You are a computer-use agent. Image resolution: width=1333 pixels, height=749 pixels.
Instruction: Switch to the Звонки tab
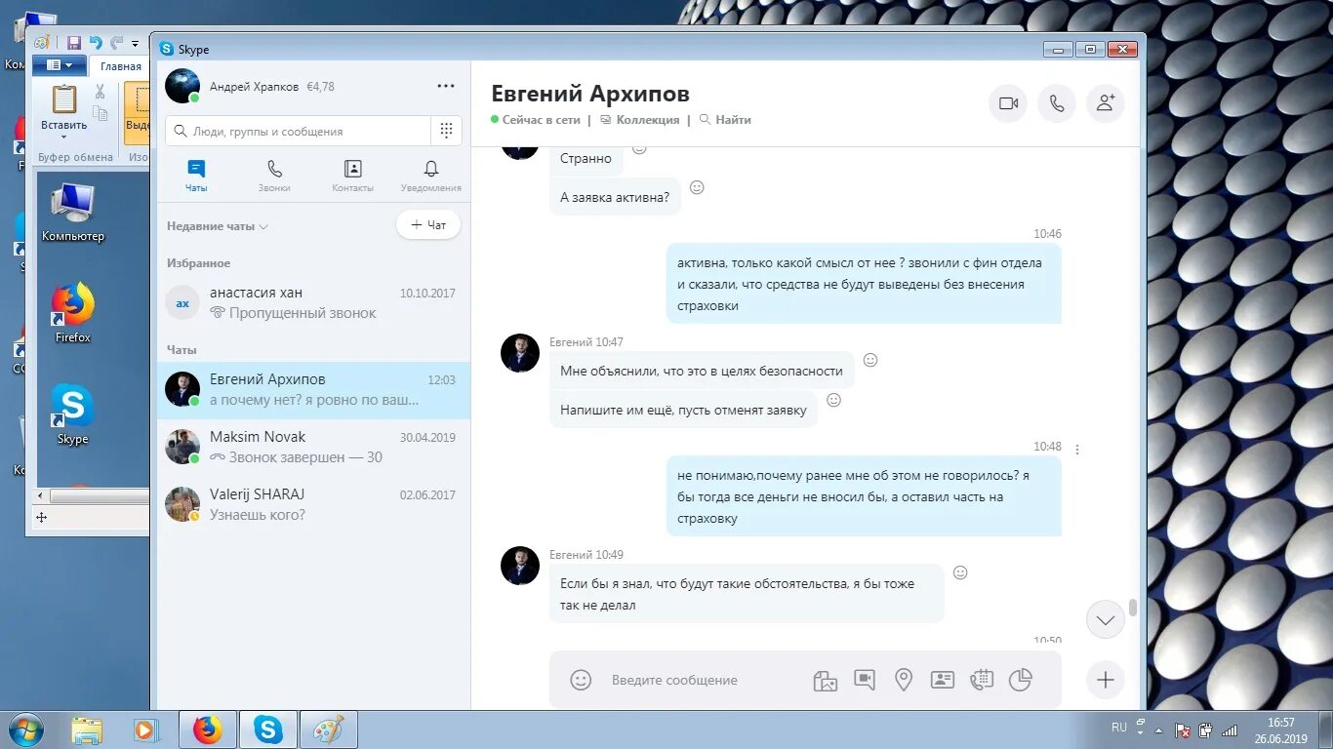click(x=274, y=176)
